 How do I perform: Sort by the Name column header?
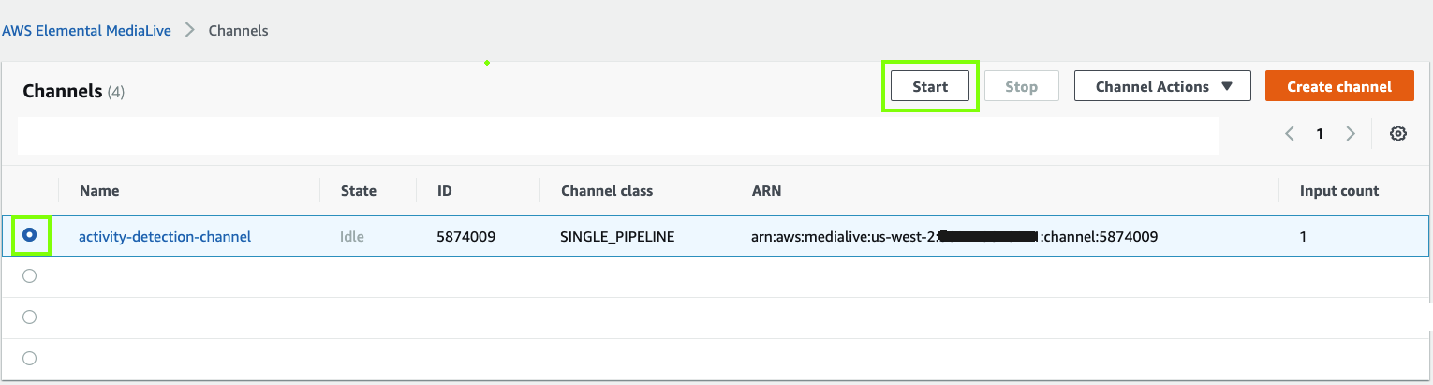tap(99, 190)
